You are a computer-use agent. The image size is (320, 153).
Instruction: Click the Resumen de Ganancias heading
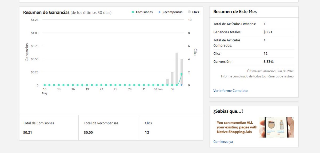pos(46,12)
